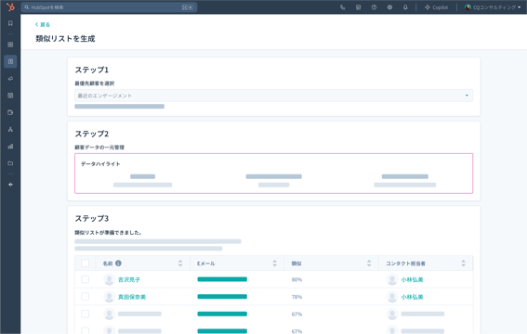Screen dimensions: 527x334
Task: Open the marketing megaphone sidebar icon
Action: point(10,79)
